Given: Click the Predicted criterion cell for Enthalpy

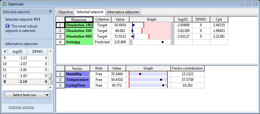Looking at the screenshot, I should click(102, 42).
